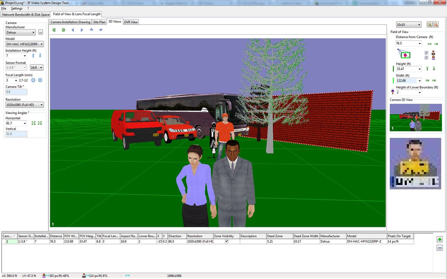Click the status bar '1696x1066' text

click(x=174, y=276)
